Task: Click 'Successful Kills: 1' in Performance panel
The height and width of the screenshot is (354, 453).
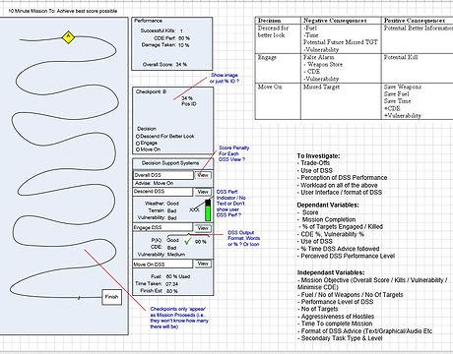Action: pos(162,30)
